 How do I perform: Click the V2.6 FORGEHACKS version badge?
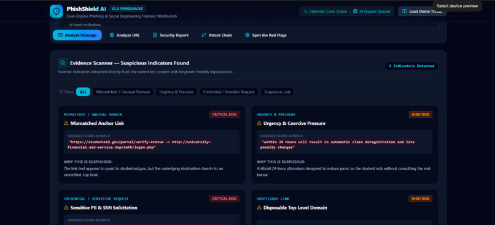coord(127,9)
